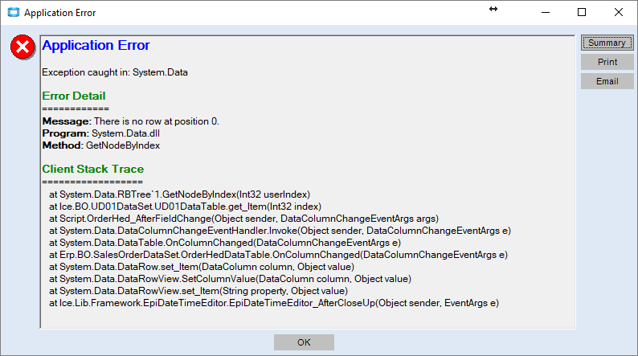Close the Application Error window
Viewport: 638px width, 356px height.
(x=619, y=13)
